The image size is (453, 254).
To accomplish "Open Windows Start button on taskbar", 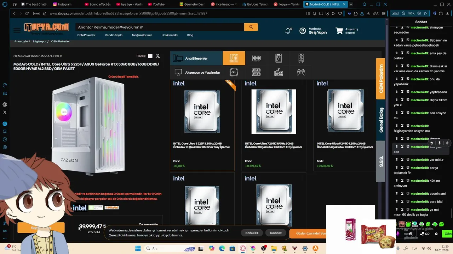I will point(138,248).
